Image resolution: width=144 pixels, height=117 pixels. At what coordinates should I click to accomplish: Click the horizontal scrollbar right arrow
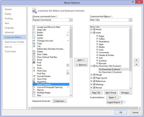point(140,108)
